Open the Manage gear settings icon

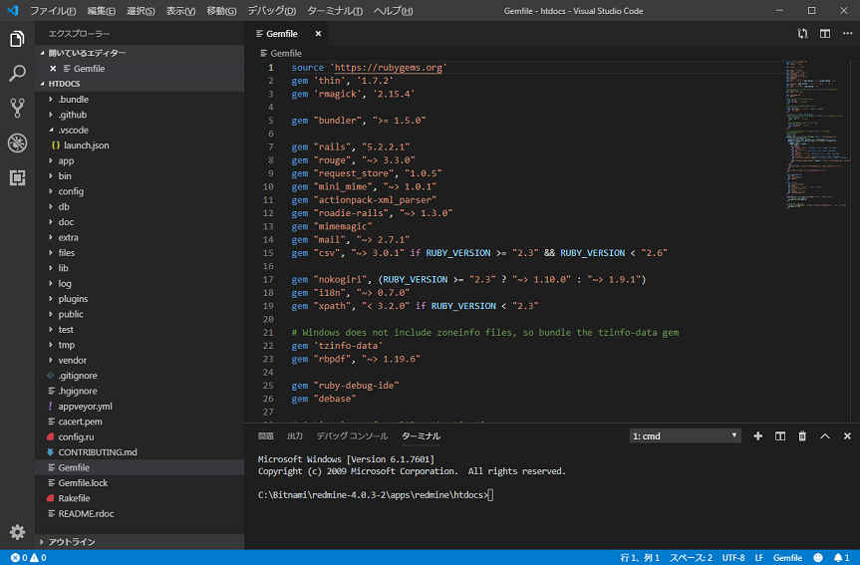coord(17,532)
